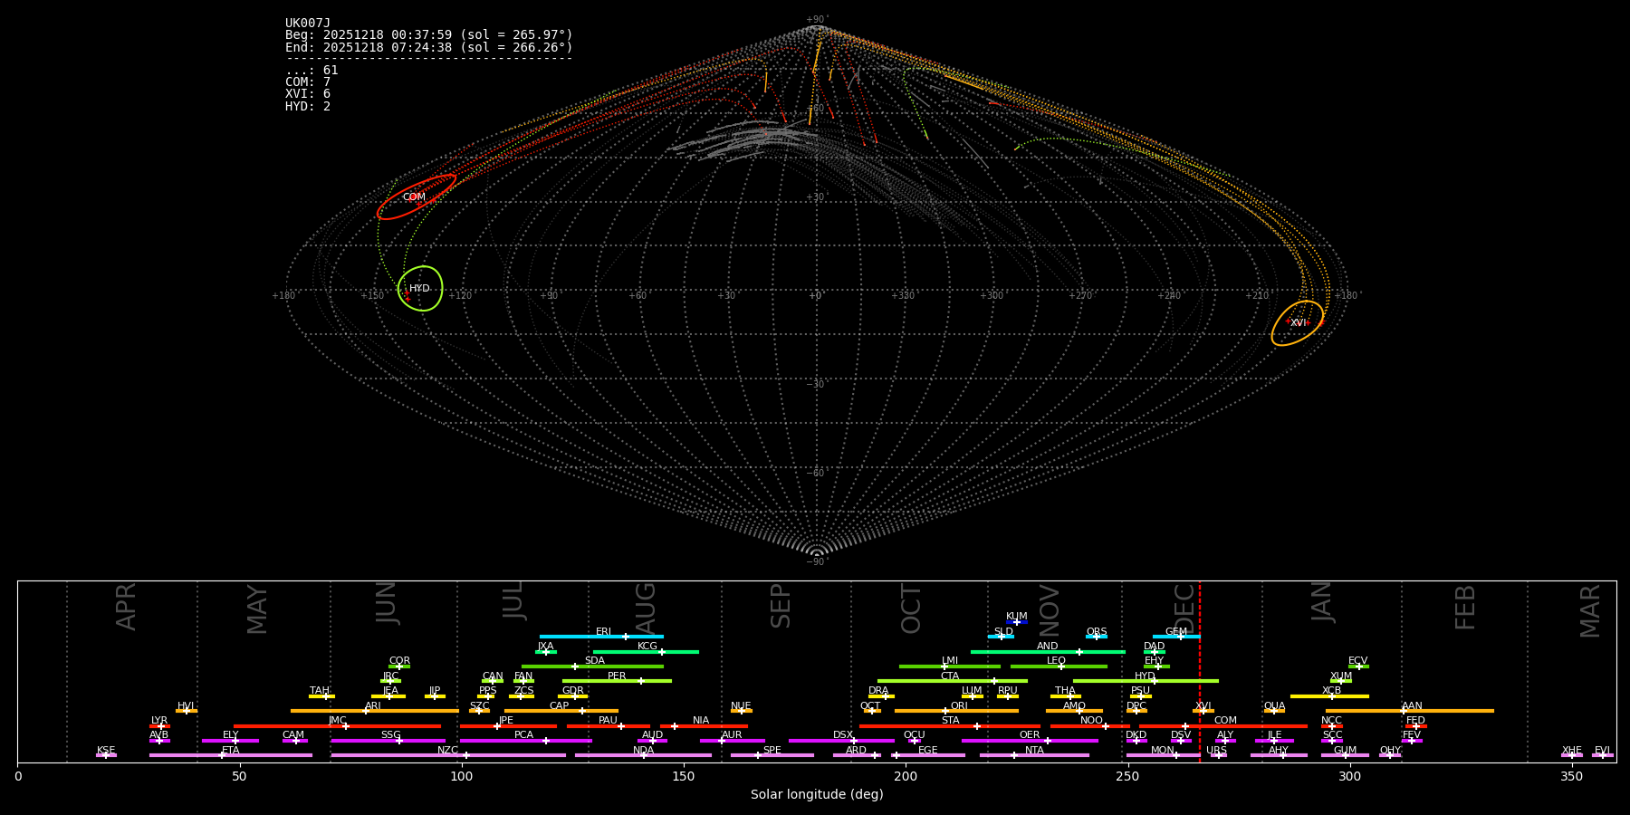The height and width of the screenshot is (815, 1630).
Task: Click the peak marker on the LYR bar
Action: coord(160,726)
